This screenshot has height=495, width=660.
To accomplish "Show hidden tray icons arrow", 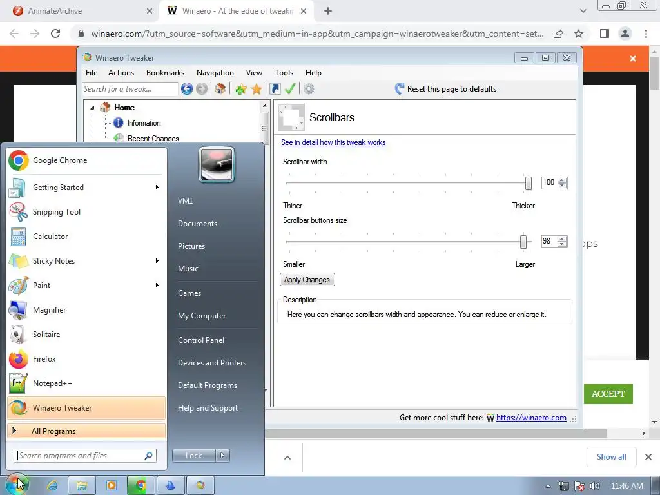I will point(548,486).
